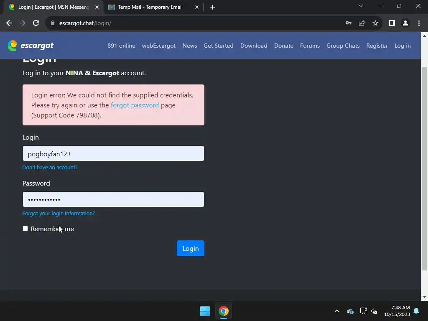This screenshot has height=321, width=428.
Task: Open webEscargot in the nav bar
Action: click(x=159, y=46)
